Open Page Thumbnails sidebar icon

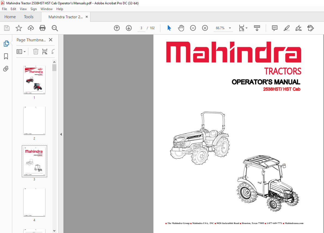(x=6, y=44)
